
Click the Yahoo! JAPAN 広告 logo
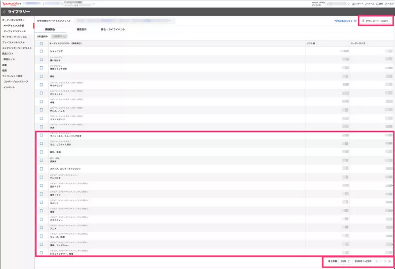coord(11,3)
